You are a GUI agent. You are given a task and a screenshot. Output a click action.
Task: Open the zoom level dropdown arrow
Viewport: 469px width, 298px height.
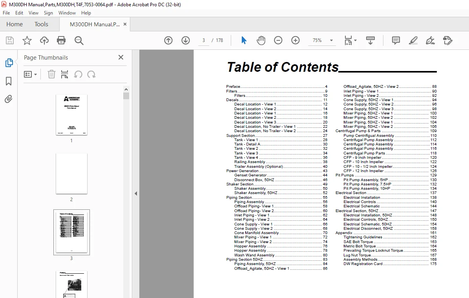click(331, 40)
